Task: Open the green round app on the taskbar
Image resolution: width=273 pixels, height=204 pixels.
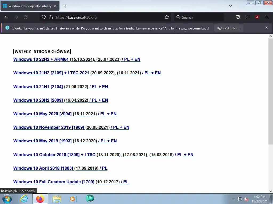Action: 90,198
